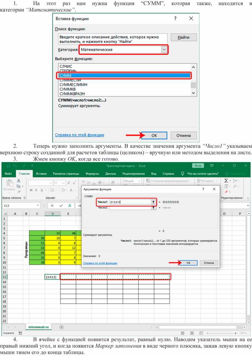
Task: Switch to Page Layout view icon
Action: pyautogui.click(x=192, y=333)
